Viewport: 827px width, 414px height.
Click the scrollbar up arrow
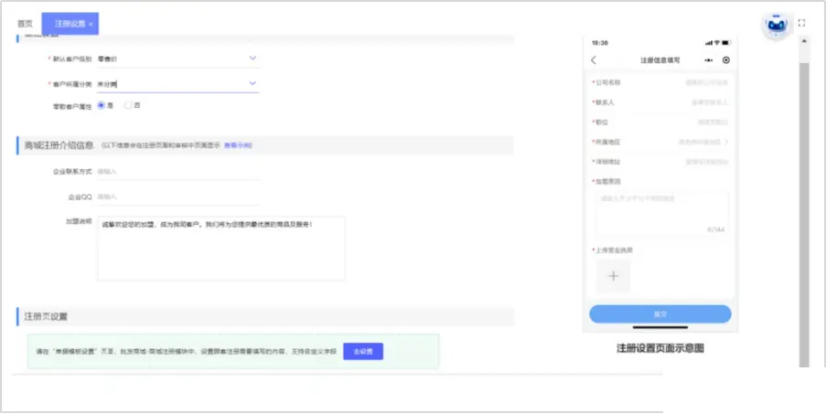pyautogui.click(x=804, y=41)
